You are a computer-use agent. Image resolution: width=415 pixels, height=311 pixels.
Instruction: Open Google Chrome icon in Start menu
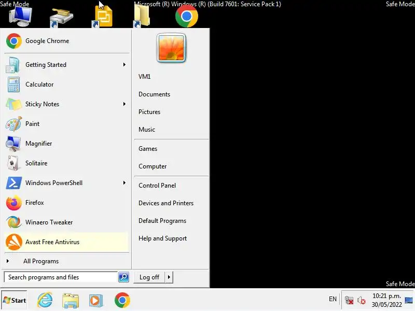click(14, 41)
